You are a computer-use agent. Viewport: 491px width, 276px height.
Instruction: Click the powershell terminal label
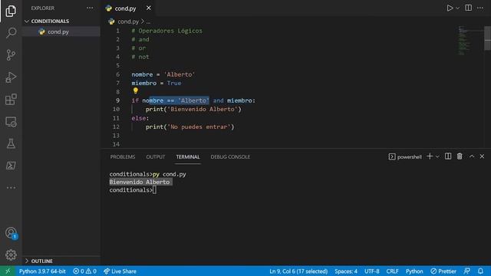[405, 156]
